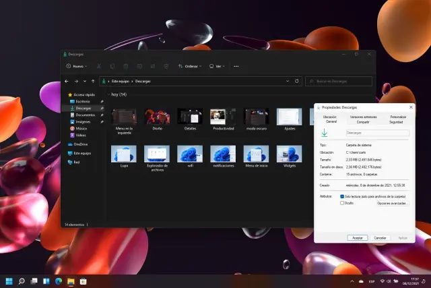The image size is (431, 288).
Task: Toggle the Solo lectura checkbox
Action: [342, 196]
